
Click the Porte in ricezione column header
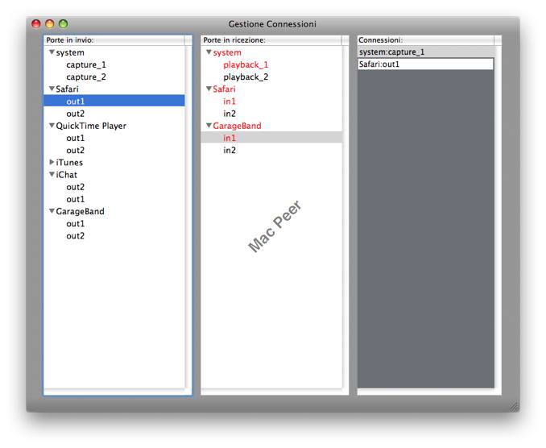click(x=271, y=40)
